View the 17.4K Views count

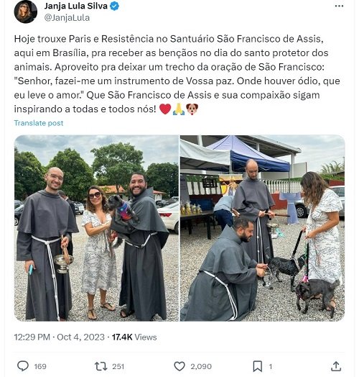134,337
